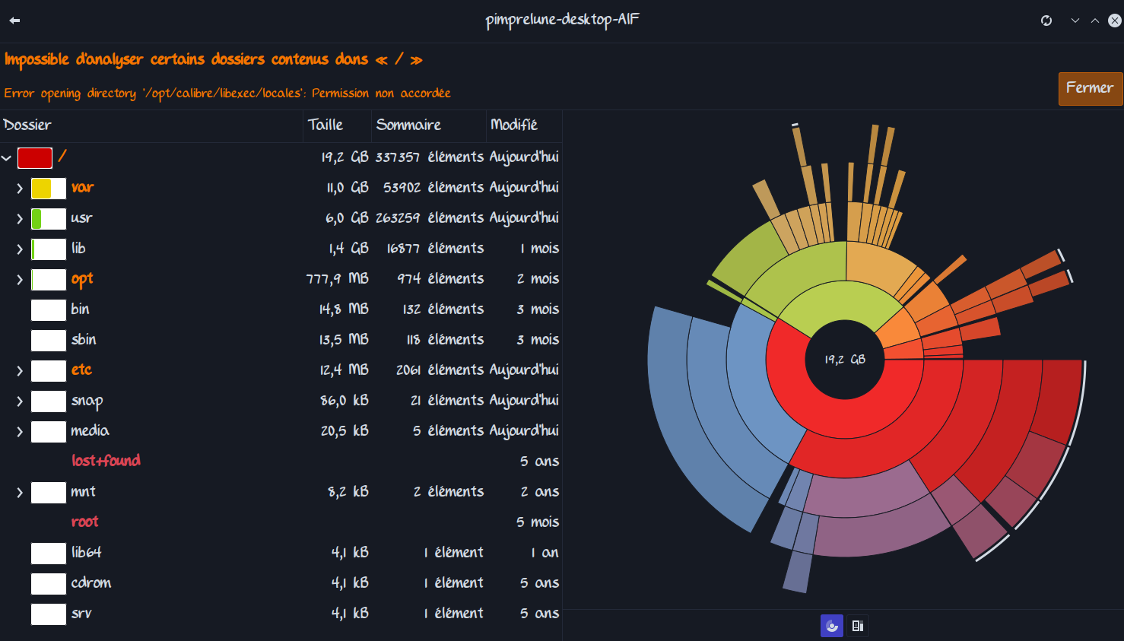Expand the usr folder
The width and height of the screenshot is (1124, 641).
20,219
